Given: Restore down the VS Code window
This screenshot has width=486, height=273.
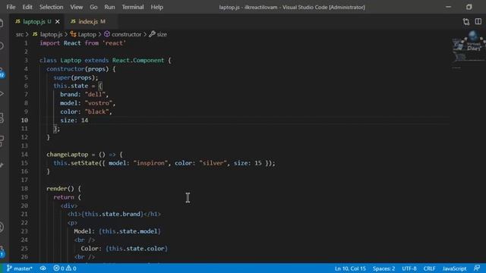Looking at the screenshot, I should tap(469, 7).
